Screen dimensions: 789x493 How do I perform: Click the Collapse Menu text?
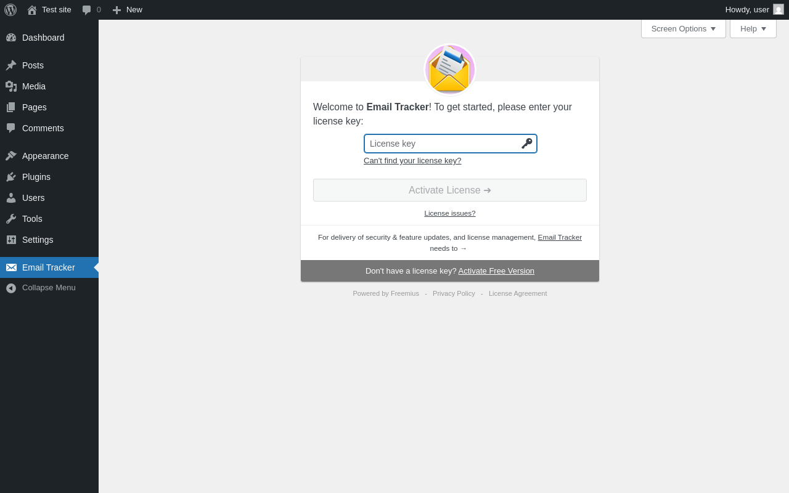click(x=49, y=288)
